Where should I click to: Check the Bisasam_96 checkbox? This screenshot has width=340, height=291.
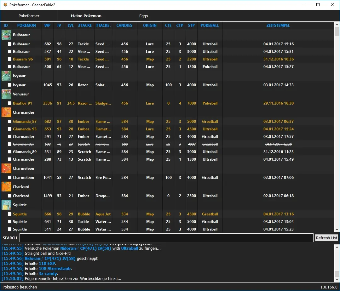point(9,59)
